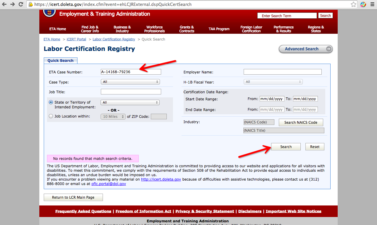Click the Job Title input field

(x=131, y=92)
